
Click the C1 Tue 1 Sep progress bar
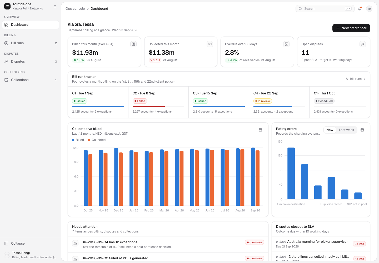[98, 107]
